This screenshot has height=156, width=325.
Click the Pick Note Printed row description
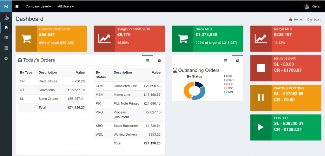[126, 103]
